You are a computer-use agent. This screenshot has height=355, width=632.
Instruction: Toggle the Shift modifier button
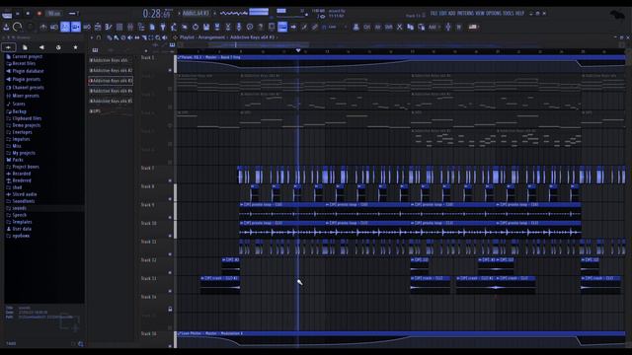click(388, 27)
